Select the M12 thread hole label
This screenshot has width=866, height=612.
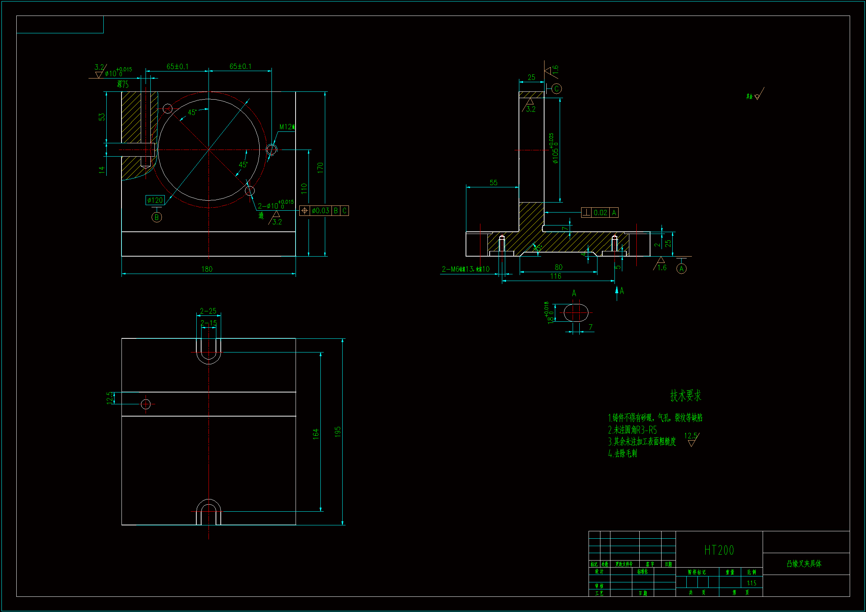pyautogui.click(x=287, y=127)
